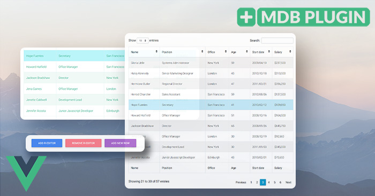Image resolution: width=375 pixels, height=196 pixels.
Task: Click the salary value $313,500
Action: pyautogui.click(x=280, y=74)
